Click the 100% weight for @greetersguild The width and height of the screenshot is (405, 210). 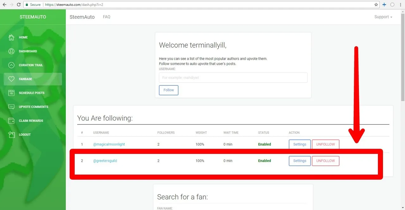tap(200, 161)
